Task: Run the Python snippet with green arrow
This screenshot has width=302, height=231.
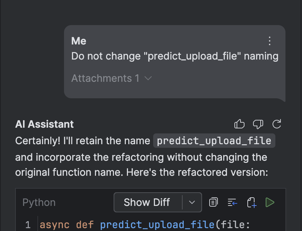Action: (x=270, y=202)
